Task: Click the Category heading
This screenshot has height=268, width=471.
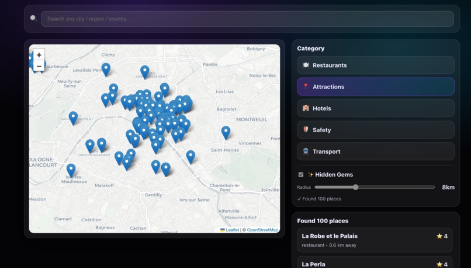Action: [x=311, y=48]
